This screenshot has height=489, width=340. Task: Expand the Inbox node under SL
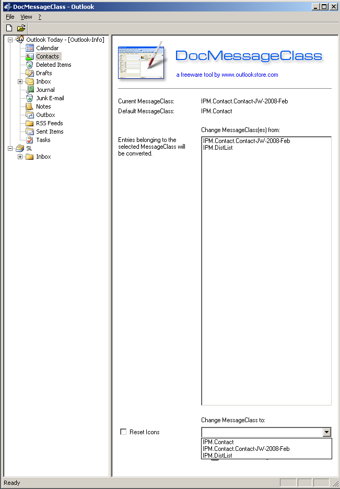pos(20,157)
